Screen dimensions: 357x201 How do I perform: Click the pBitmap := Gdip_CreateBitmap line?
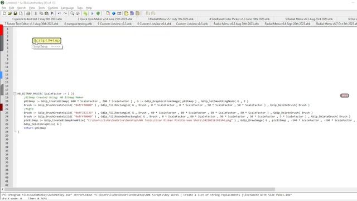click(x=136, y=101)
